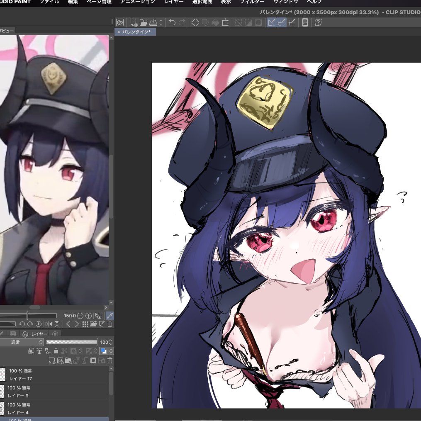Open the Clip Studio support help icon
This screenshot has height=421, width=421.
click(x=318, y=22)
